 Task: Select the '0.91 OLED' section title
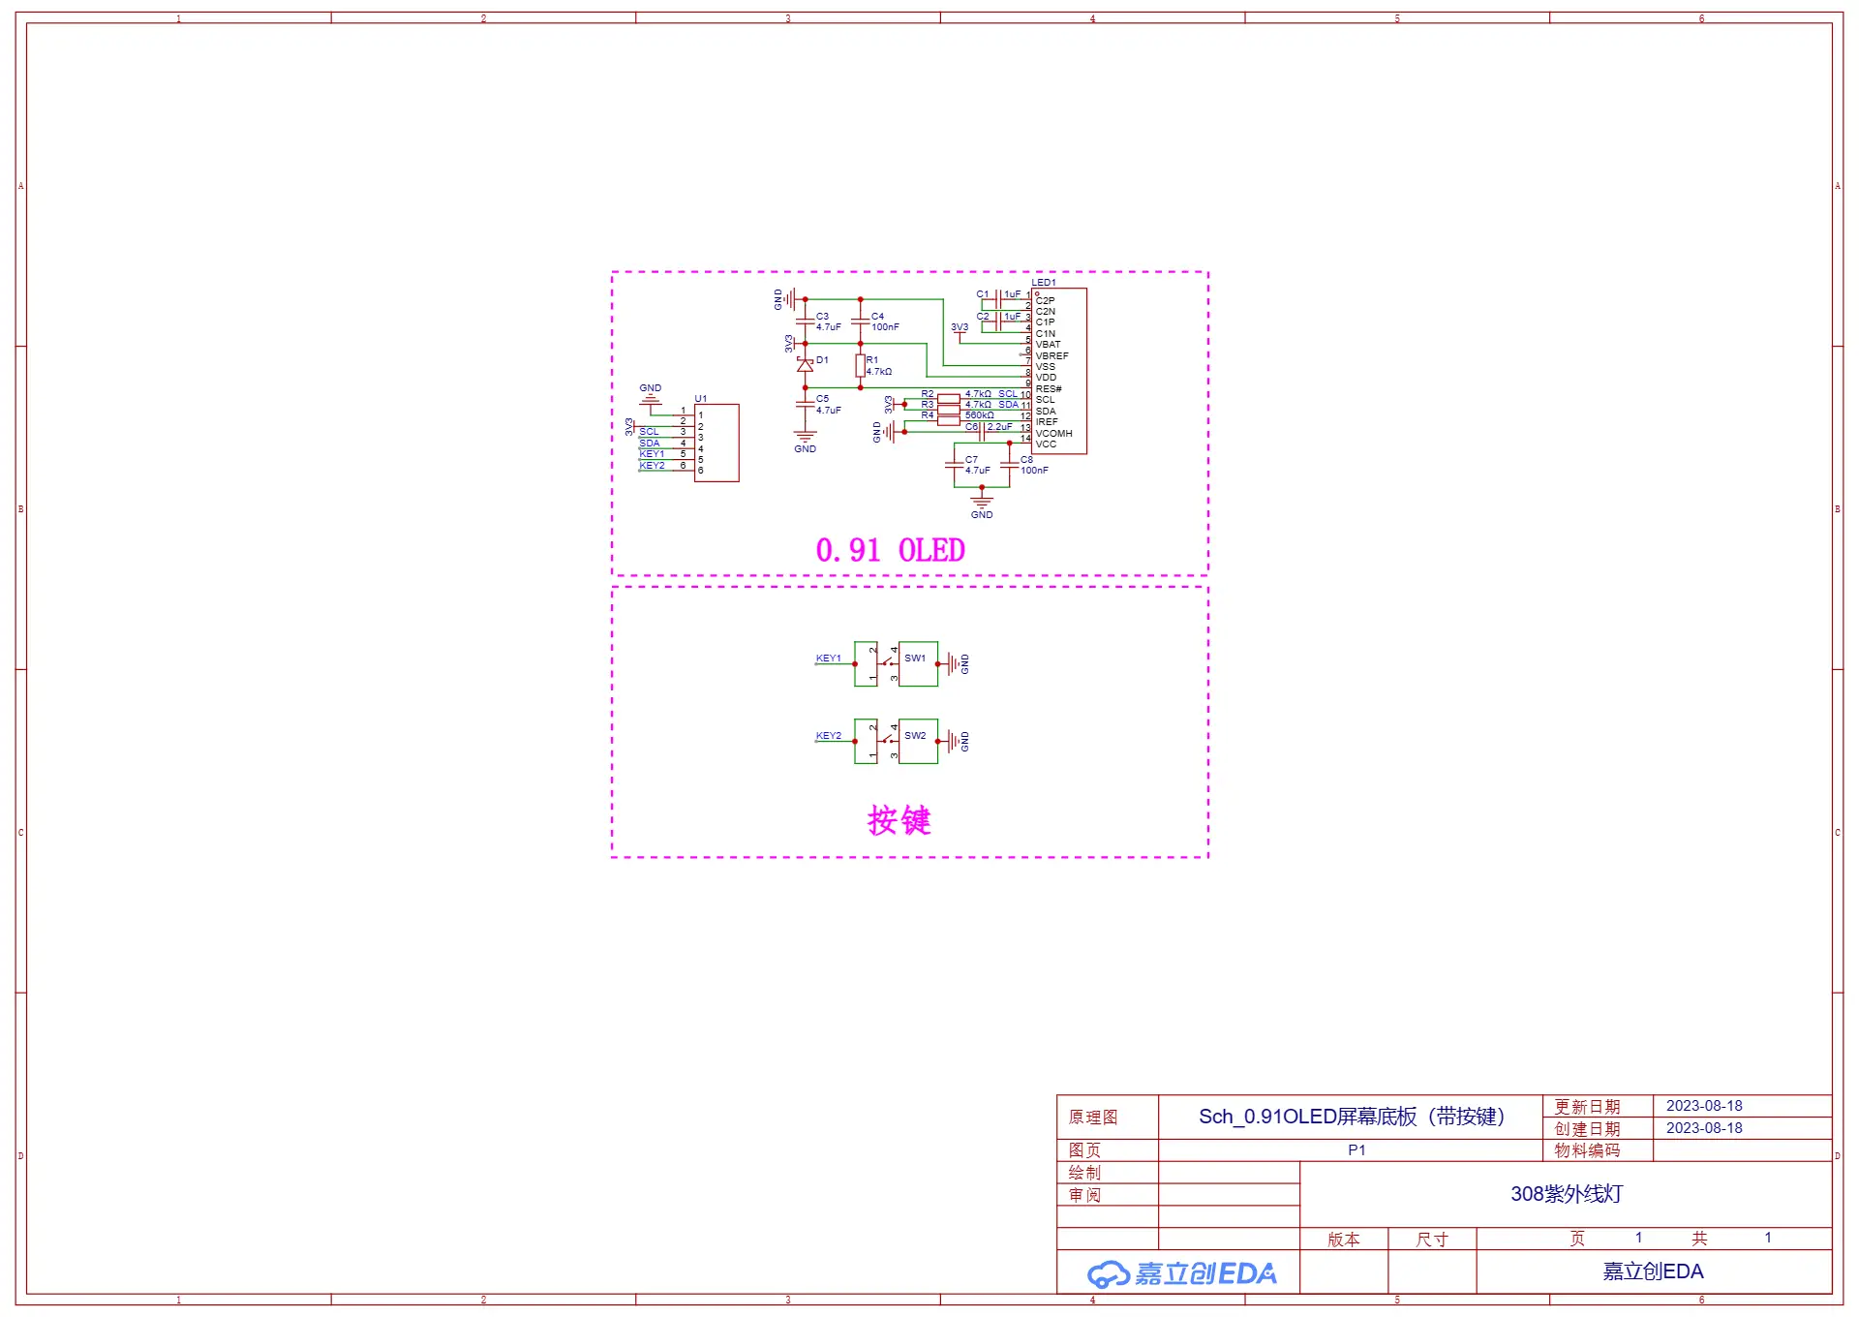[891, 551]
